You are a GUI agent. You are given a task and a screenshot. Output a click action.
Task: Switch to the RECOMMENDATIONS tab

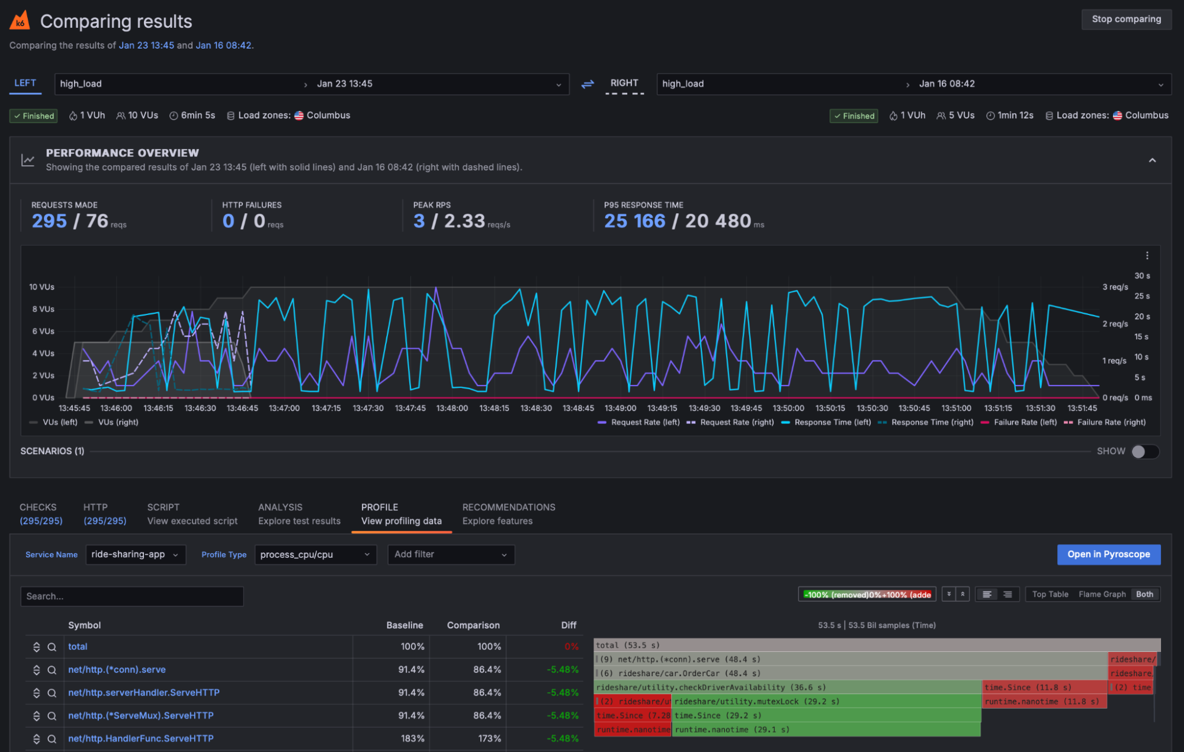508,514
